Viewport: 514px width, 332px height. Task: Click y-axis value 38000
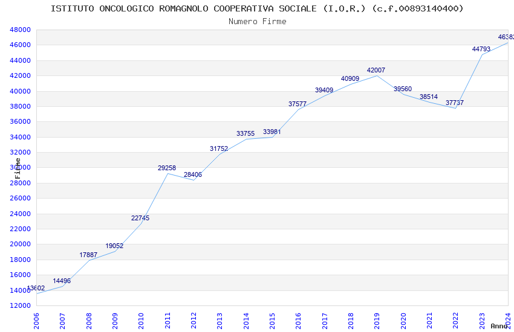tap(21, 106)
